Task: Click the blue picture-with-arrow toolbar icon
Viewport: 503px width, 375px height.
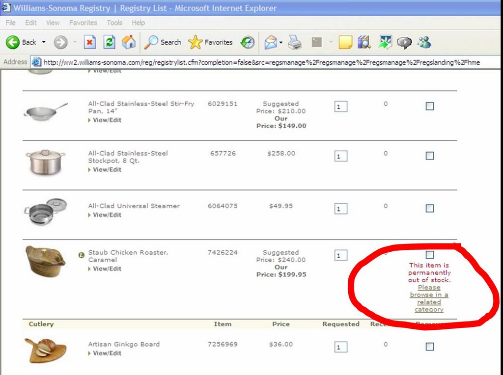Action: [385, 42]
